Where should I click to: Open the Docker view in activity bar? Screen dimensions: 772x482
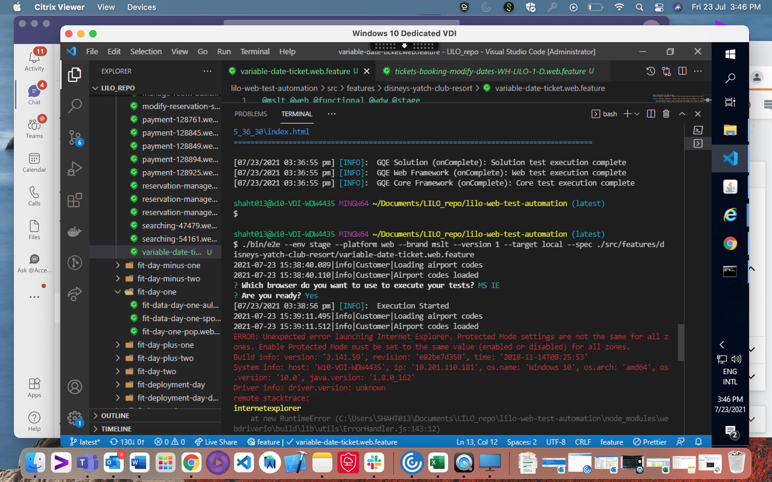tap(75, 231)
